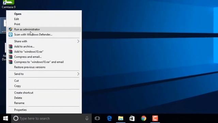Open Start menu Windows logo

(5, 119)
